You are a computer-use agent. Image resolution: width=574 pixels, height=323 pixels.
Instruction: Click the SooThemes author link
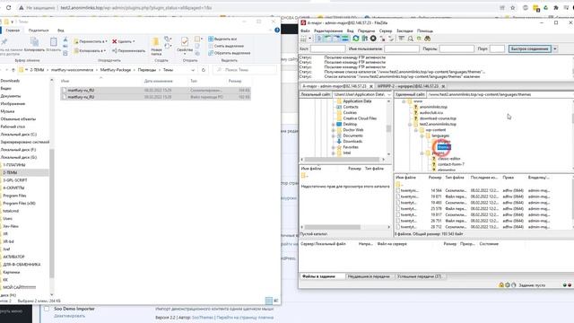point(203,318)
